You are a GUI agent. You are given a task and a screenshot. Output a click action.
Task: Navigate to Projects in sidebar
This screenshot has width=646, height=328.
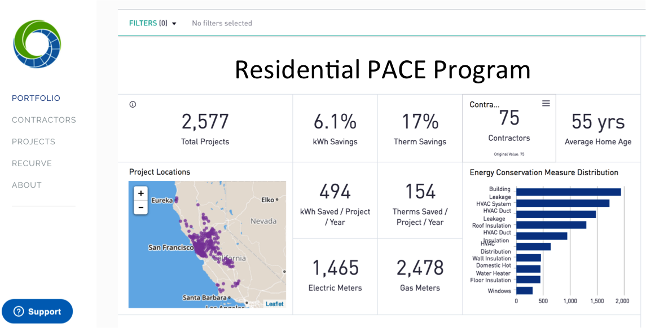point(34,141)
